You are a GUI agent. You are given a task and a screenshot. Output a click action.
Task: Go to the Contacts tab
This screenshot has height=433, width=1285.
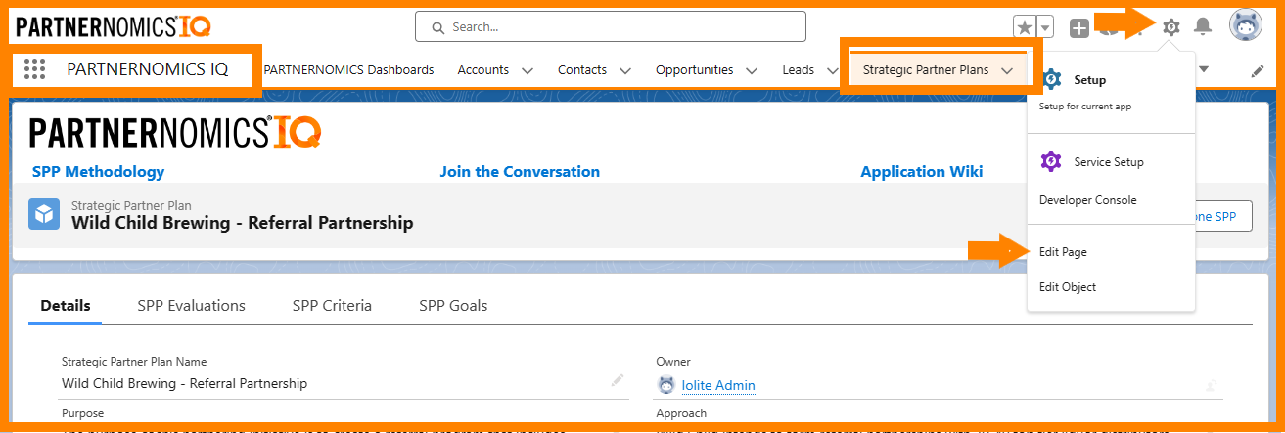[582, 70]
